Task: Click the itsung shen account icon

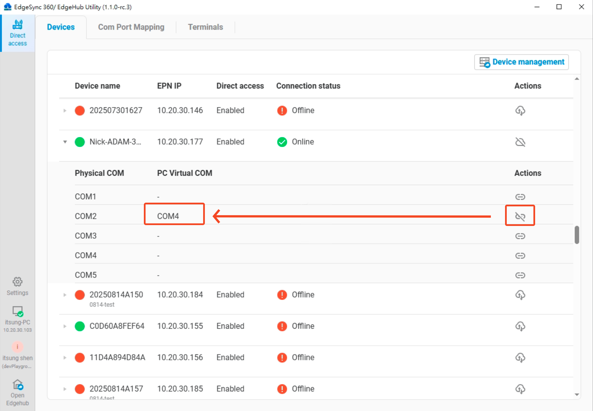Action: click(x=18, y=347)
